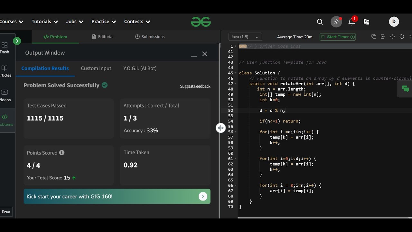Switch to the Submissions tab
This screenshot has width=412, height=232.
pos(150,37)
